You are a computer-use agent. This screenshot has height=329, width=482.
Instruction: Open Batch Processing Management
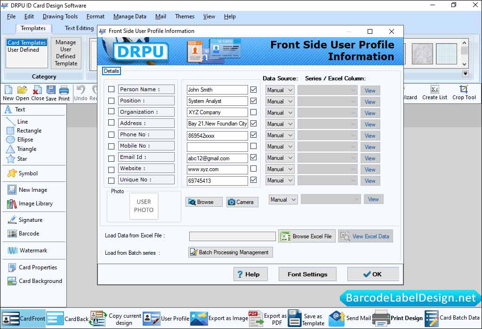[230, 252]
